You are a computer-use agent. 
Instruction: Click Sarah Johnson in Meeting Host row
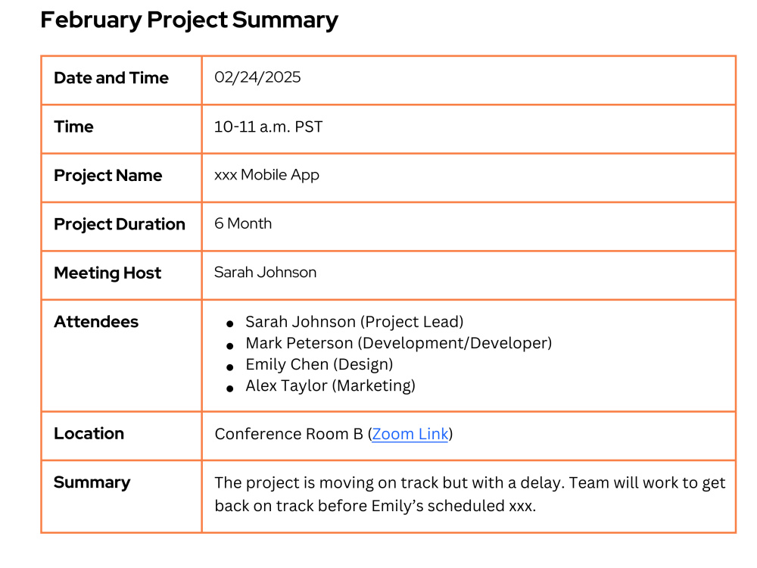click(266, 273)
